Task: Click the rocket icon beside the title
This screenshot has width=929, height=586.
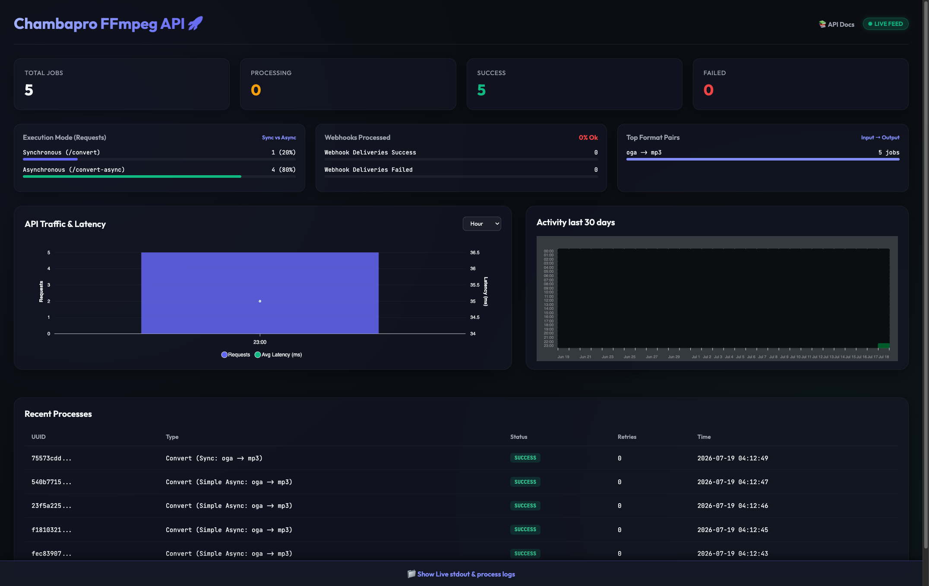Action: click(x=196, y=23)
